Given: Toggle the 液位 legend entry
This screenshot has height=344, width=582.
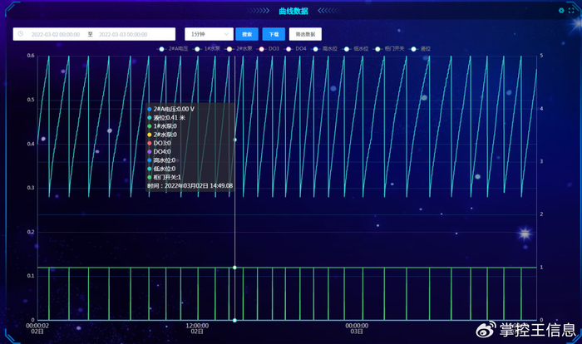Looking at the screenshot, I should (423, 49).
